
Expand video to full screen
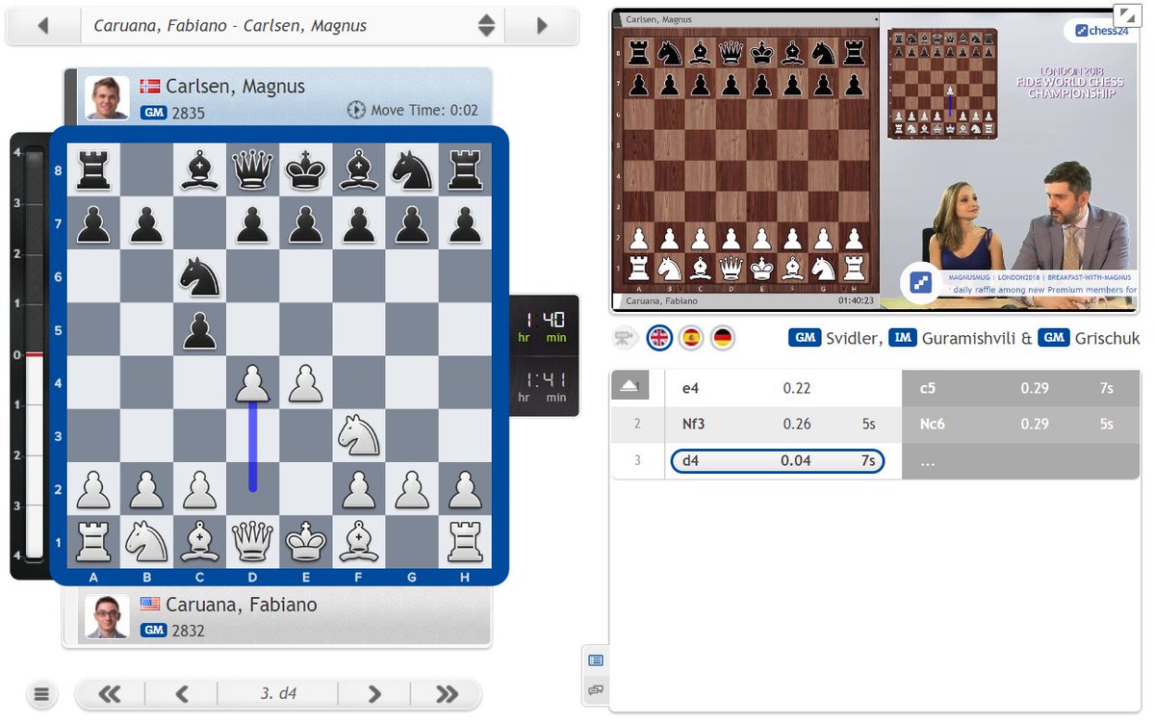click(1126, 13)
